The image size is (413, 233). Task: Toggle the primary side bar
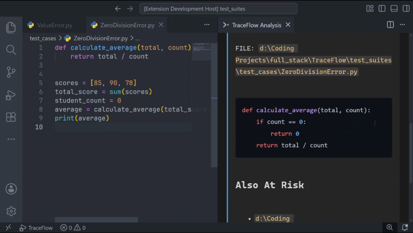(382, 9)
